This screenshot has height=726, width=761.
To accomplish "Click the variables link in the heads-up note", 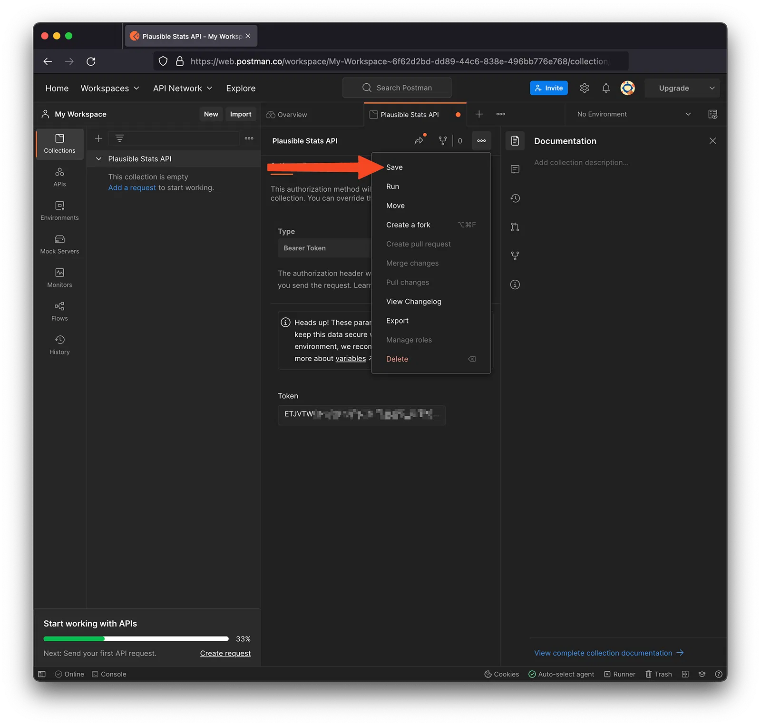I will (x=351, y=358).
